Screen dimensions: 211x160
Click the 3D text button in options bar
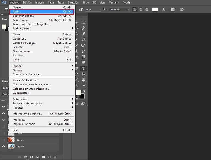182,9
